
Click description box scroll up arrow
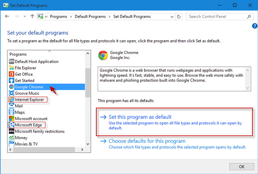(248, 70)
